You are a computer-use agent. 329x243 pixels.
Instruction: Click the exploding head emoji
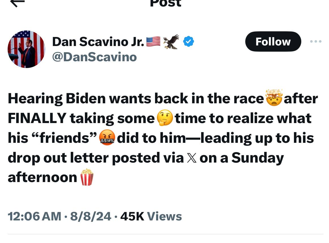click(274, 98)
